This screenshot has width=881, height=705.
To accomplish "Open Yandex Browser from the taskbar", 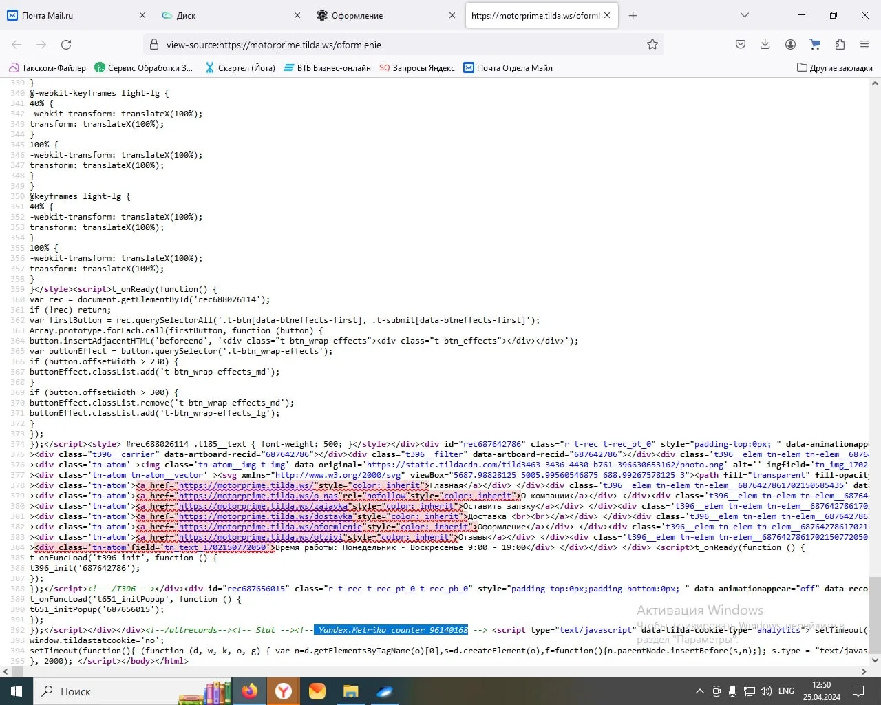I will 284,691.
